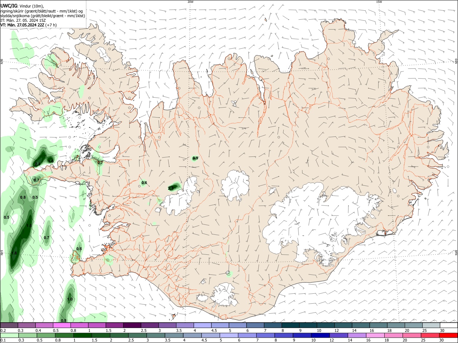This screenshot has height=343, width=458.
Task: Click the '0.9' precipitation value inland
Action: tap(195, 158)
